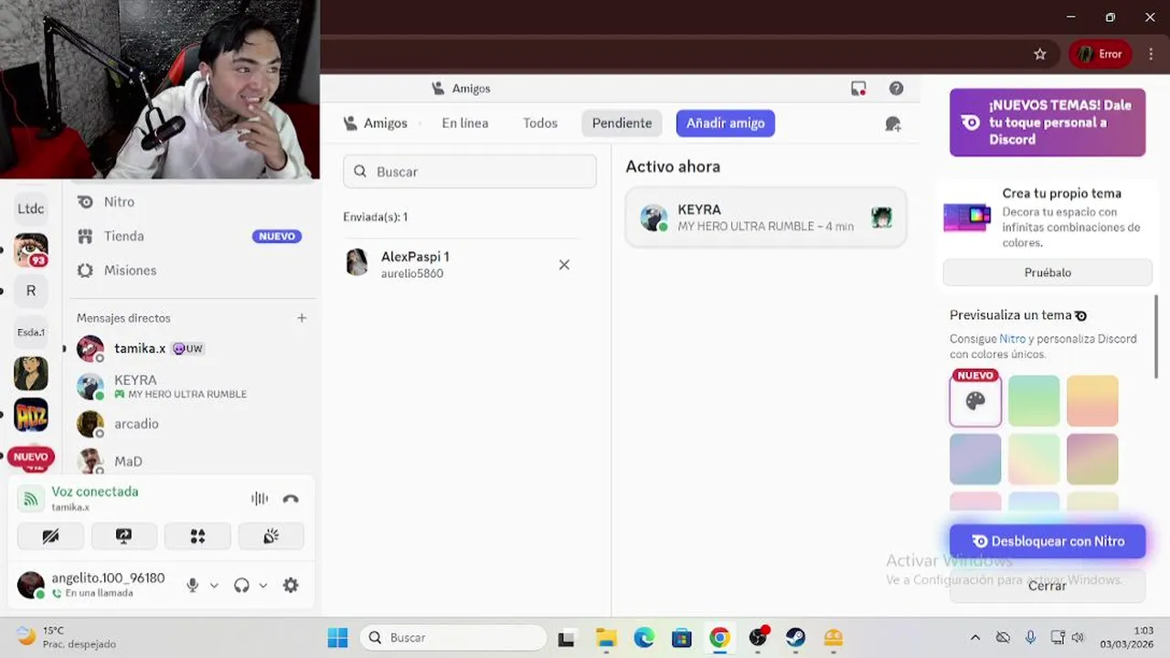Screen dimensions: 1170x658
Task: Select the pale yellow-green theme swatch
Action: [1034, 459]
